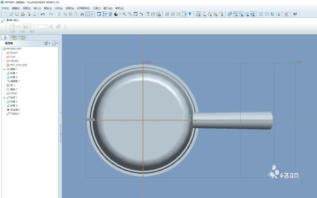Select 斜度 2 feature

[12, 77]
